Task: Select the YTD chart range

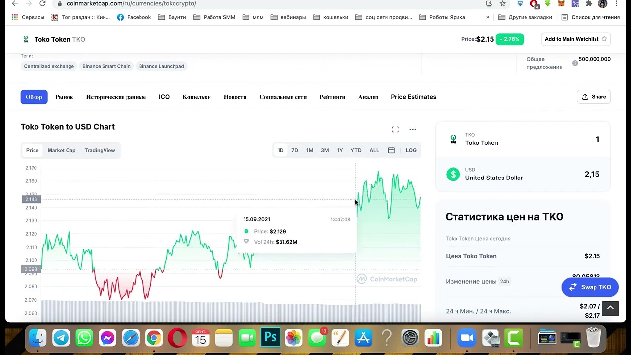Action: 356,150
